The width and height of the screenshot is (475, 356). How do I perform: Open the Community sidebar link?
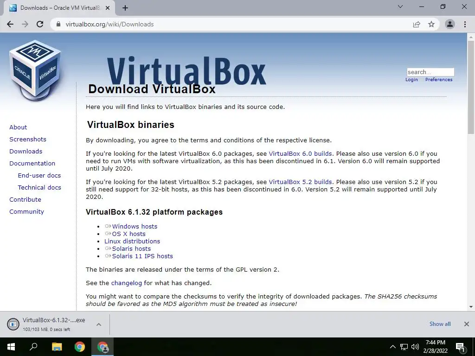(26, 211)
